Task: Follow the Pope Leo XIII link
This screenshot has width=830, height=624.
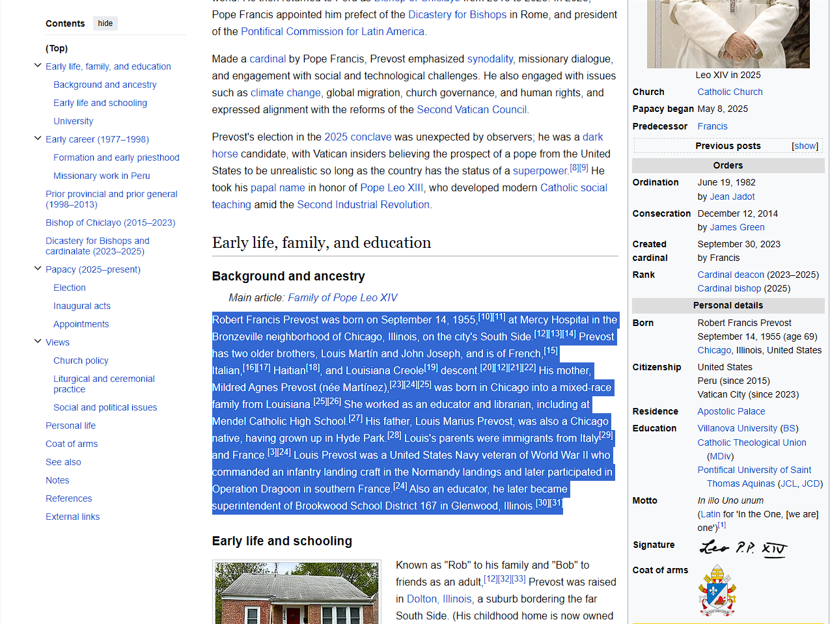Action: [392, 187]
